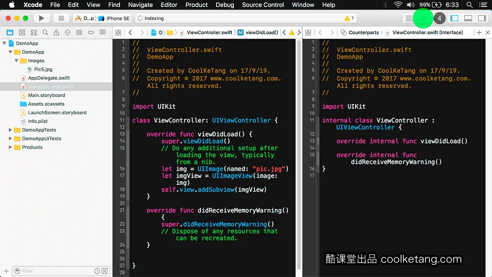Open the Symbol navigator
This screenshot has height=277, width=492.
click(34, 32)
